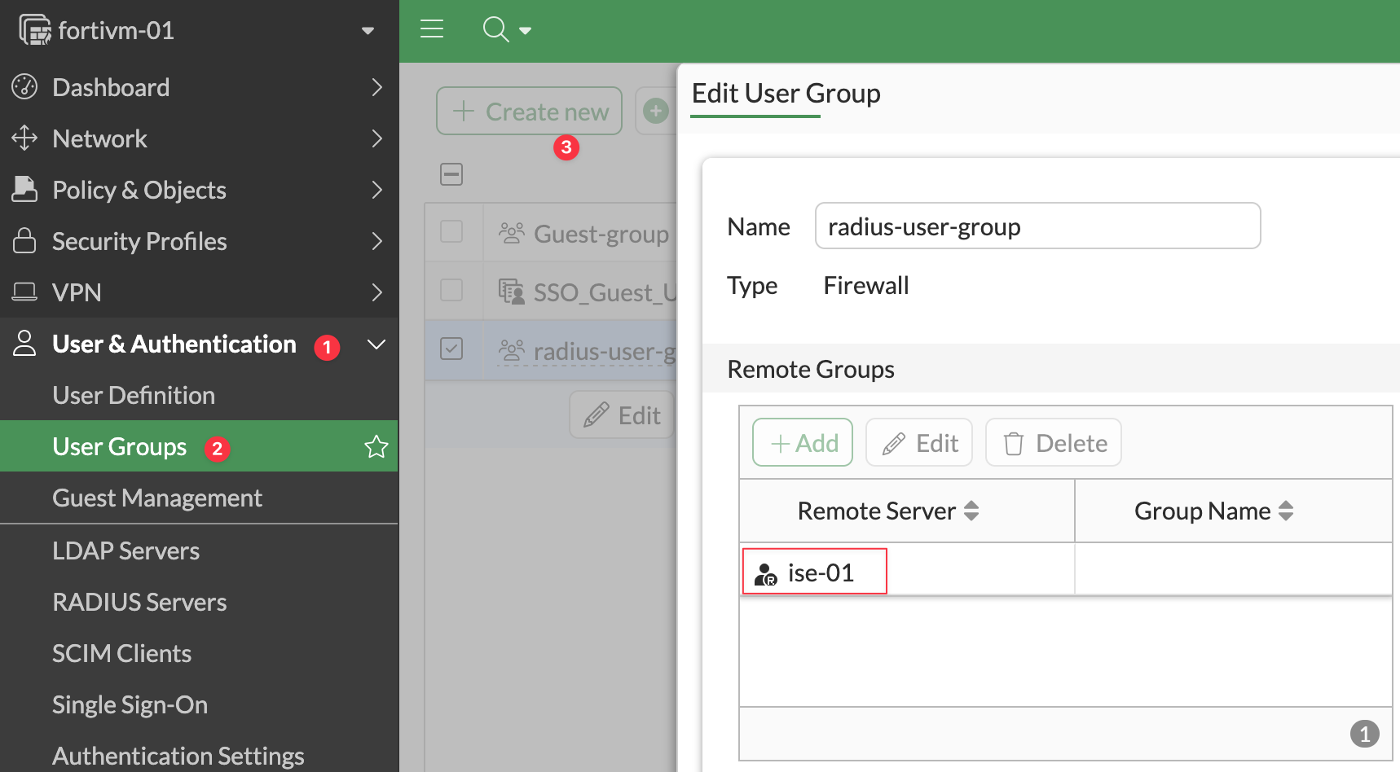The height and width of the screenshot is (772, 1400).
Task: Open RADIUS Servers page
Action: (x=139, y=602)
